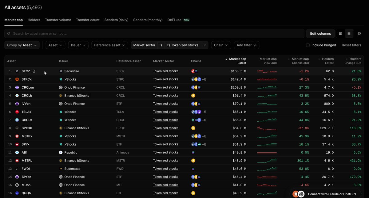Switch to the Senders (daily) tab
Screen dimensions: 369x198
pyautogui.click(x=116, y=20)
